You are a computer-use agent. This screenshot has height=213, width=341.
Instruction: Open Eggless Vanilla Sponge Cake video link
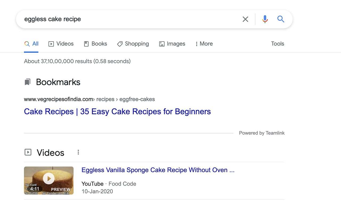[158, 170]
